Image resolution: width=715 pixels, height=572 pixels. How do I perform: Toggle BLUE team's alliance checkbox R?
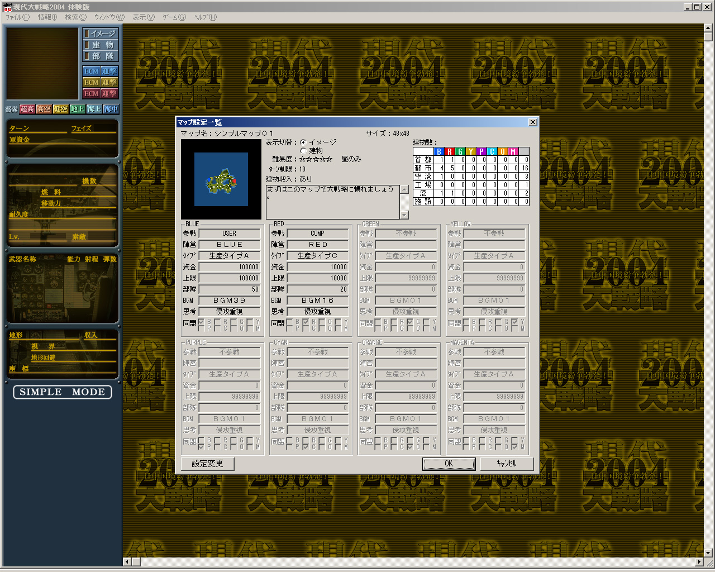[218, 323]
